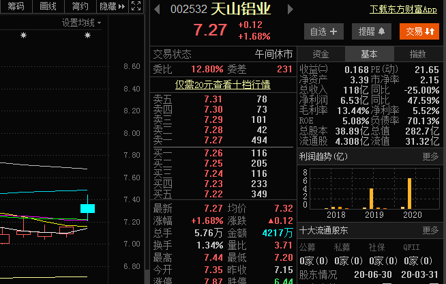446x284 pixels.
Task: Click the 20-06-30 shareholder date
Action: (372, 274)
